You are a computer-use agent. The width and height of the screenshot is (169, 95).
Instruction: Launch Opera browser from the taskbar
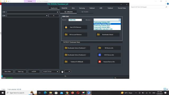point(78,93)
